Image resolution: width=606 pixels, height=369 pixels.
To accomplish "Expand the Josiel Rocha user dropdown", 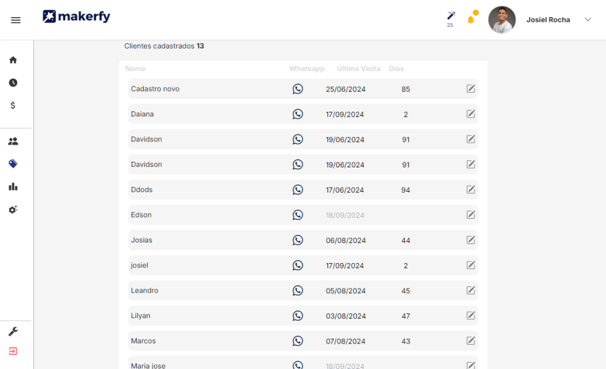I will coord(588,20).
